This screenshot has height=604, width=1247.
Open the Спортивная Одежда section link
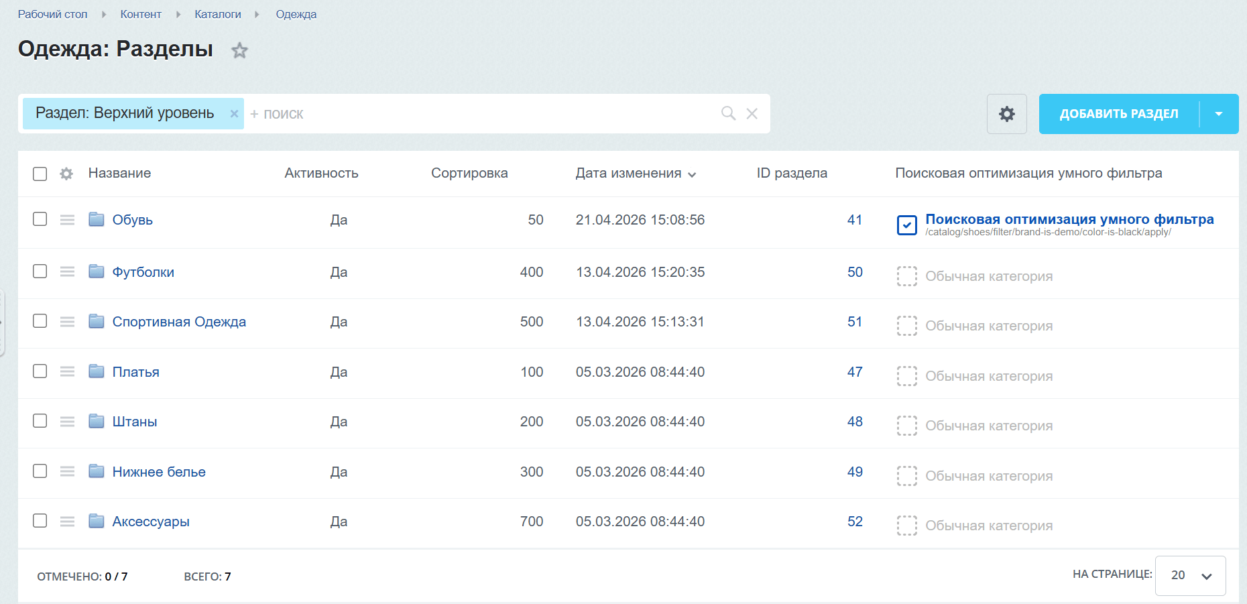point(179,322)
